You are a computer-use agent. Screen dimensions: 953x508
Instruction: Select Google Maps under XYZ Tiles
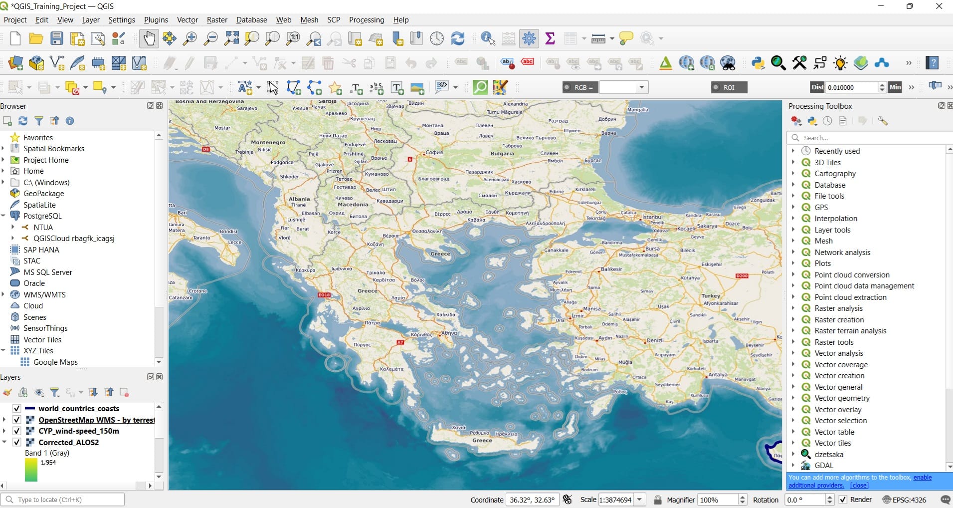click(x=55, y=362)
